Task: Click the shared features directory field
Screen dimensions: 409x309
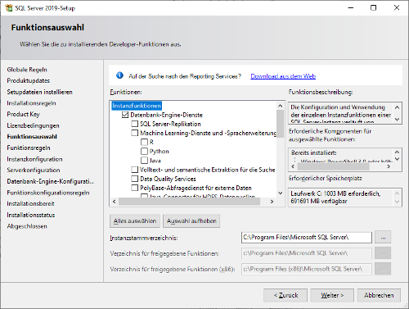Action: [x=307, y=253]
